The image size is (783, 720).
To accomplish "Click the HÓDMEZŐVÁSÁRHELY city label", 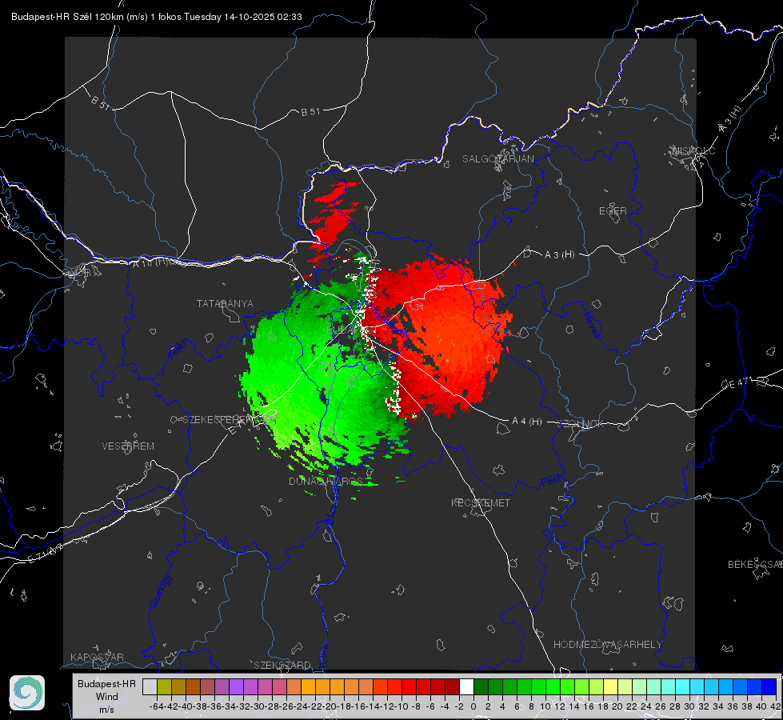I will 607,645.
